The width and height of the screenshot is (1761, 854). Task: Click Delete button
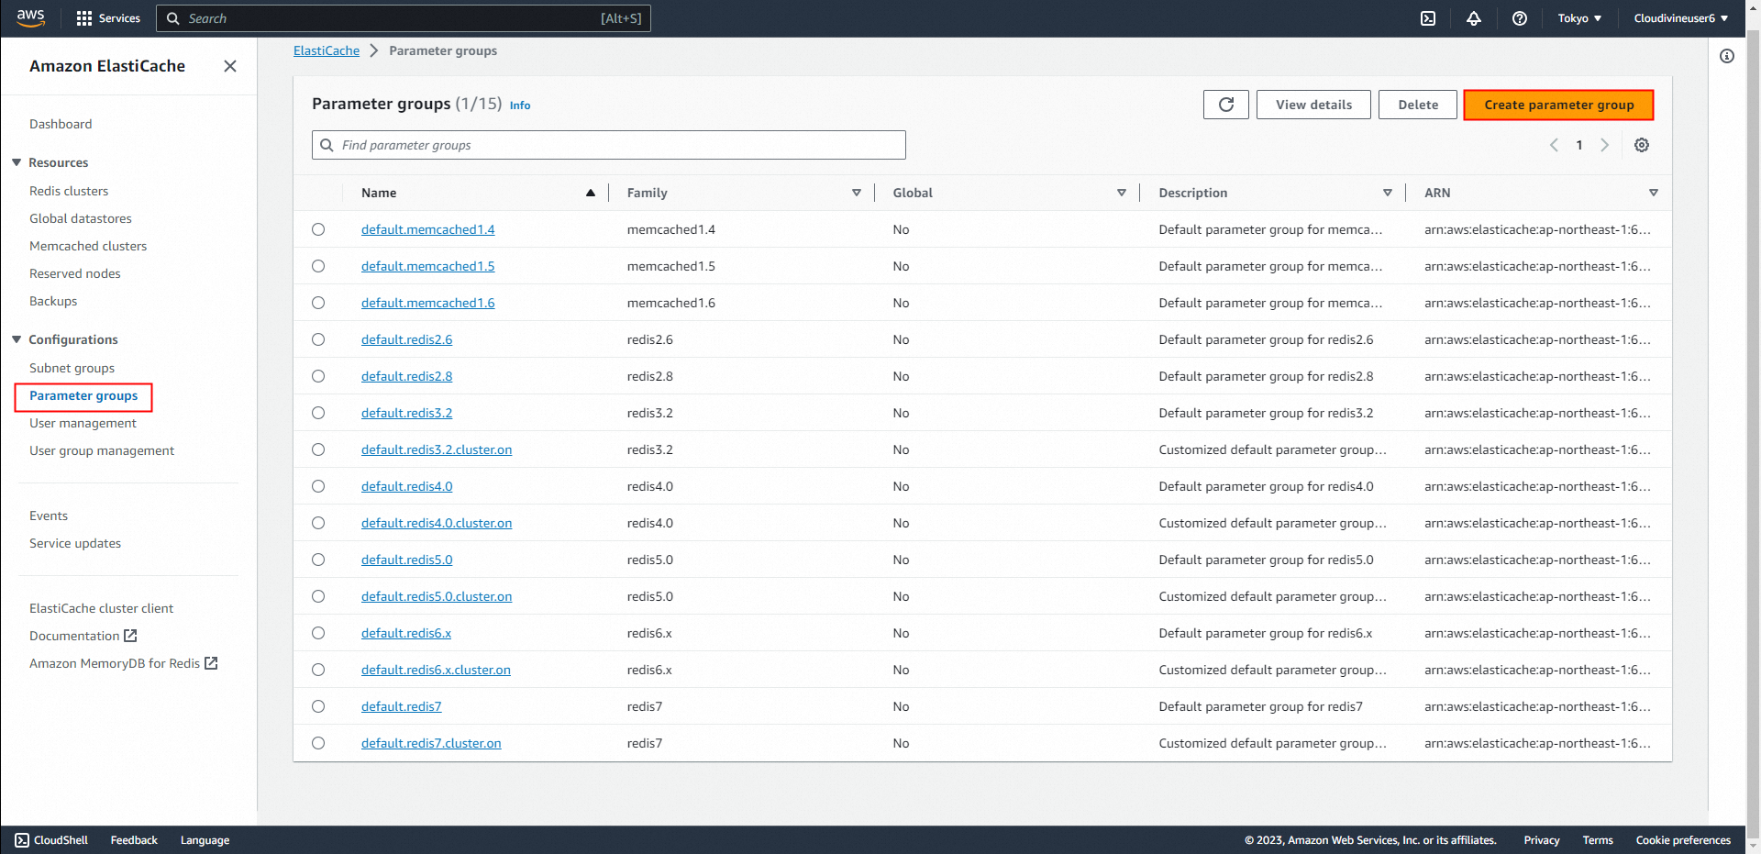tap(1418, 105)
